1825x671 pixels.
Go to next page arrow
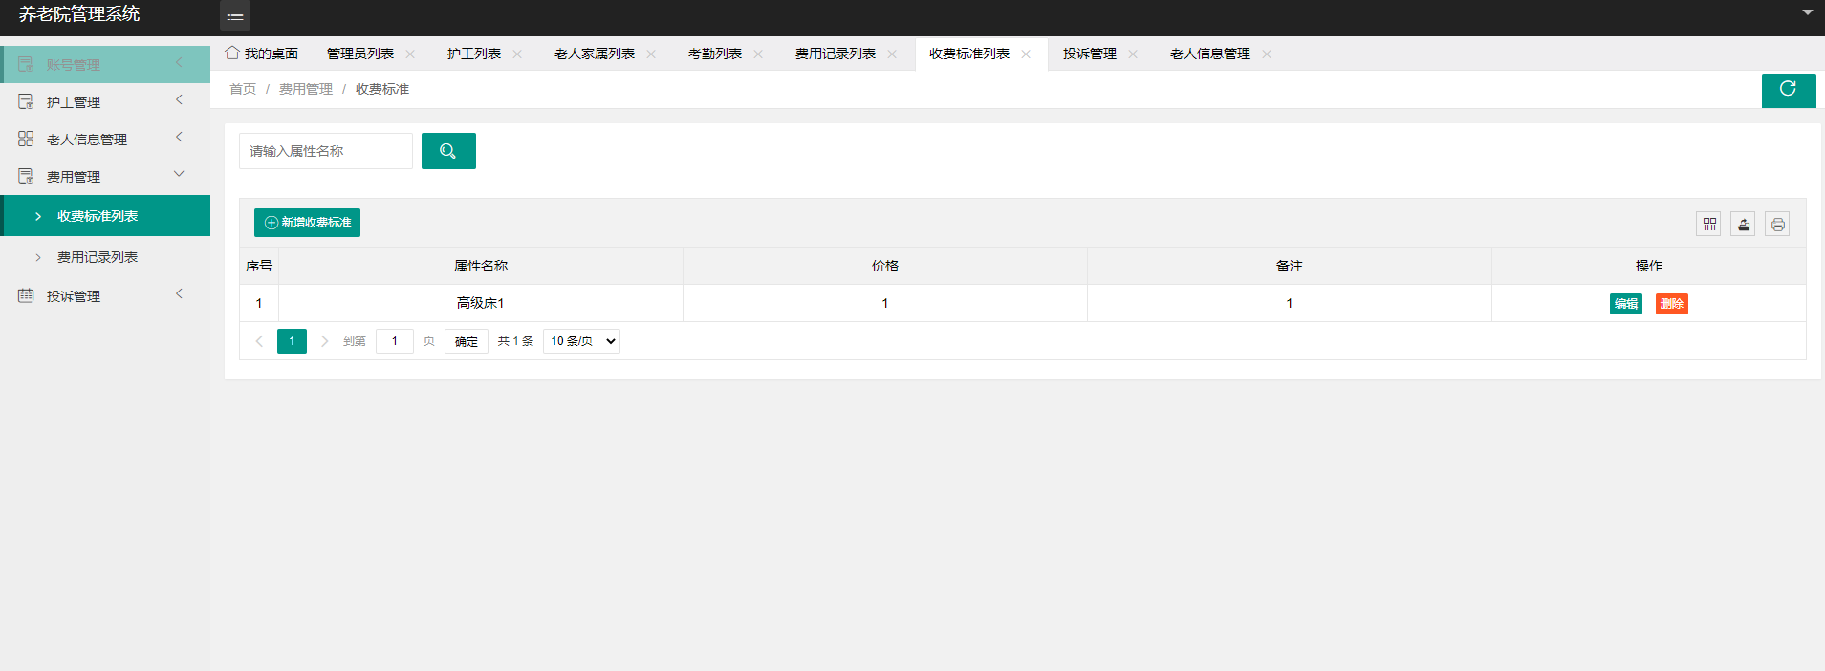324,341
